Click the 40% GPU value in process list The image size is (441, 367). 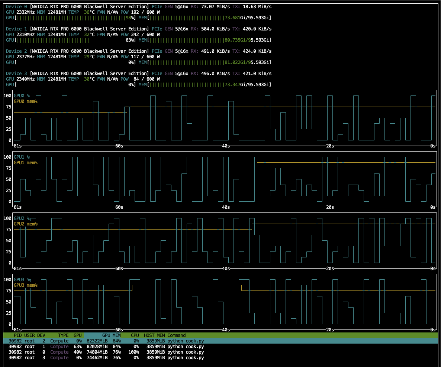[x=78, y=352]
